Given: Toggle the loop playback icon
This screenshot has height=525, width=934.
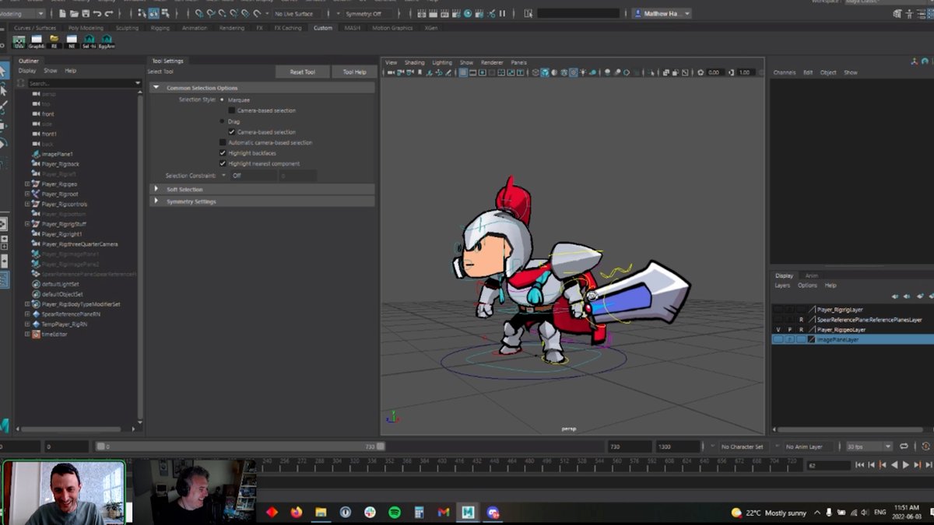Looking at the screenshot, I should click(x=904, y=446).
